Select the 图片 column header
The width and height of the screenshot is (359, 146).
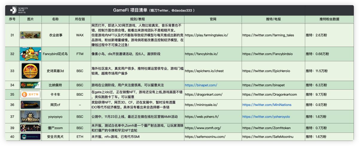[x=30, y=19]
